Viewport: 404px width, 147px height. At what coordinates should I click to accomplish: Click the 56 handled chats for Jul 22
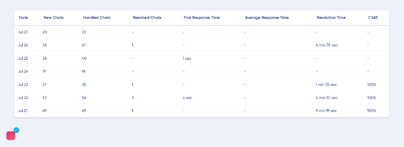(84, 97)
